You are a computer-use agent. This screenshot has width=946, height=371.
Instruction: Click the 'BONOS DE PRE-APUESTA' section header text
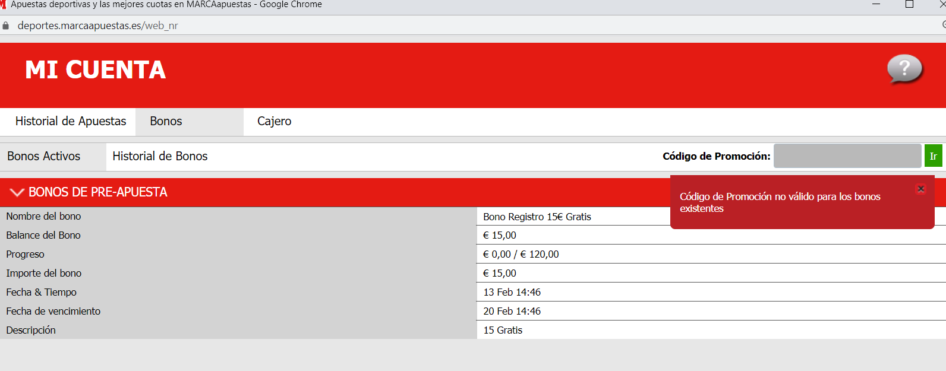click(98, 192)
